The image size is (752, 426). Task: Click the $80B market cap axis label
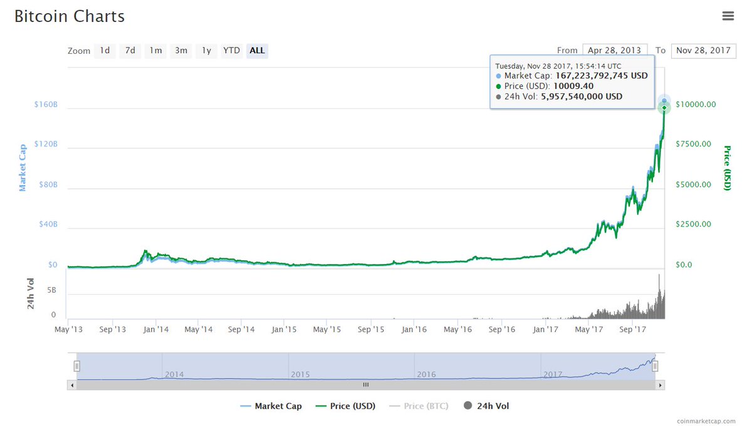pyautogui.click(x=48, y=185)
